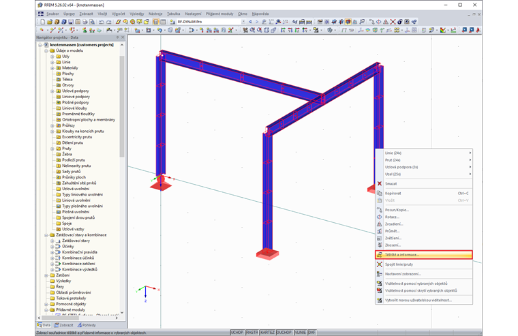
Task: Click the Mirror icon in top toolbar
Action: click(x=386, y=22)
